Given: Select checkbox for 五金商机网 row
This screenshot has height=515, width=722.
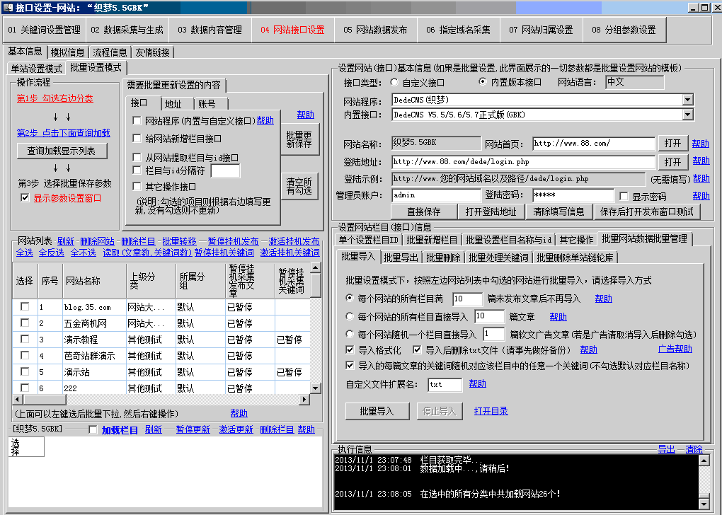Looking at the screenshot, I should click(25, 323).
